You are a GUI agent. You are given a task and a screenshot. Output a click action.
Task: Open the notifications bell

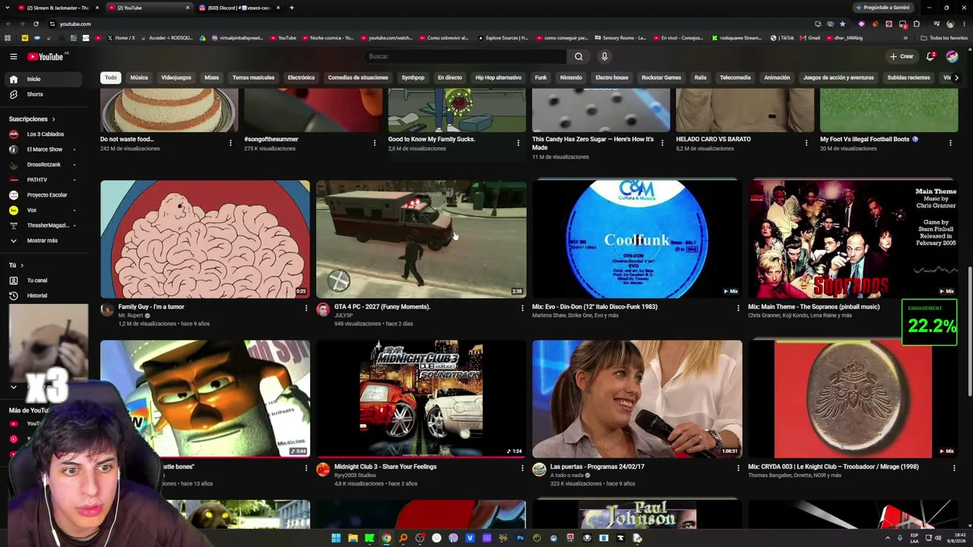pos(930,56)
